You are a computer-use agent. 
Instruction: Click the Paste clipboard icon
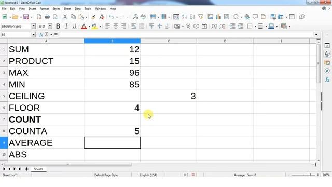81,17
